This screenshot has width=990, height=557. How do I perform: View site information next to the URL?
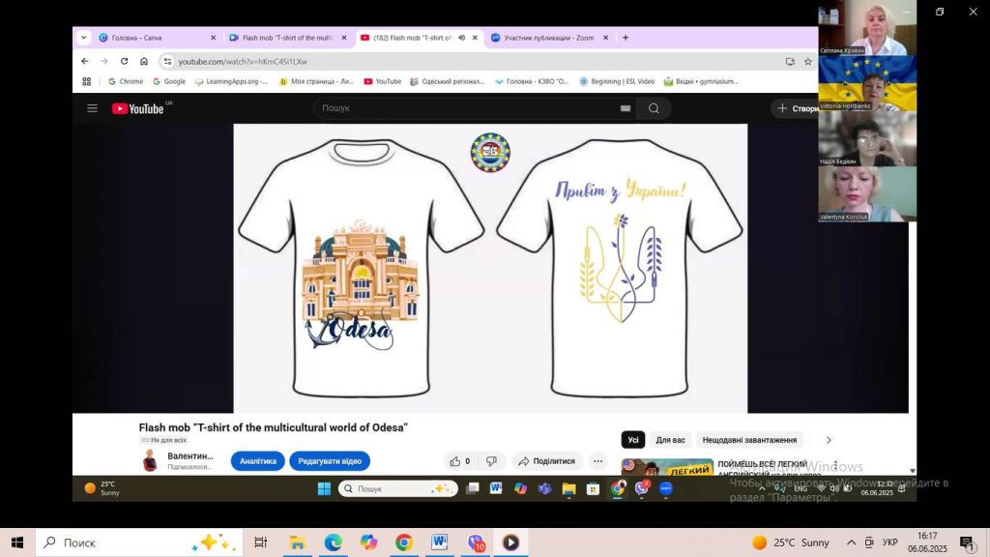pos(167,61)
